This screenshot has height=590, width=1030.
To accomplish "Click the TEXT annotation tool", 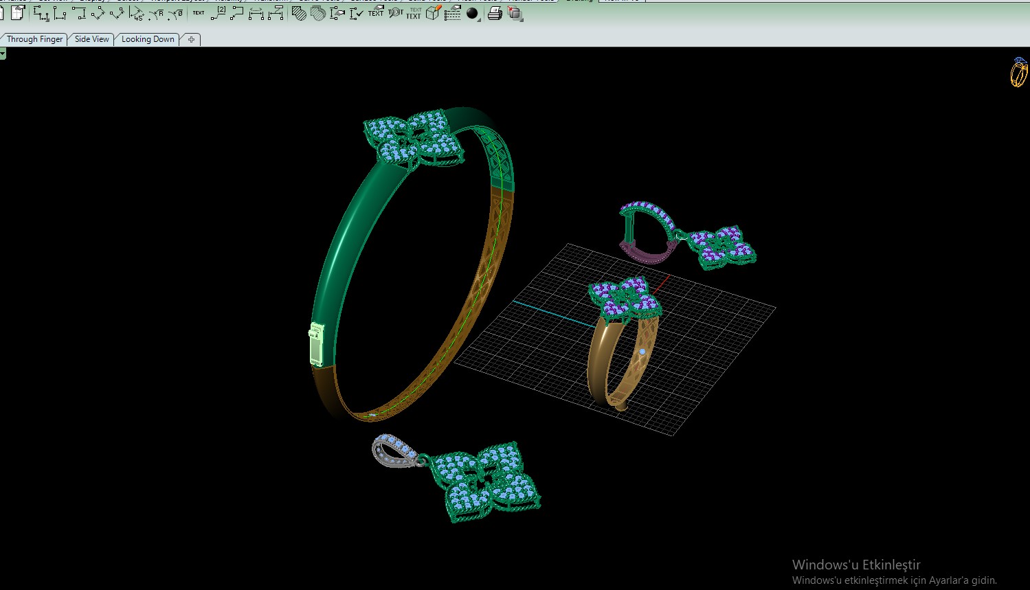I will tap(198, 12).
